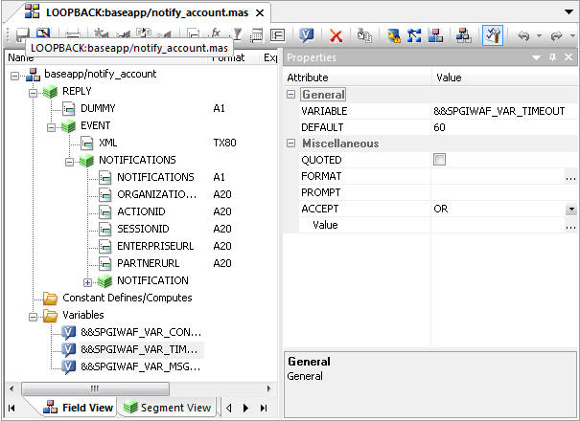Click the red-blue segment blocks toolbar icon
Image resolution: width=580 pixels, height=421 pixels.
tap(435, 35)
